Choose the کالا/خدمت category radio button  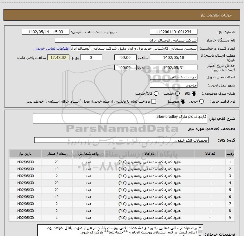click(156, 94)
